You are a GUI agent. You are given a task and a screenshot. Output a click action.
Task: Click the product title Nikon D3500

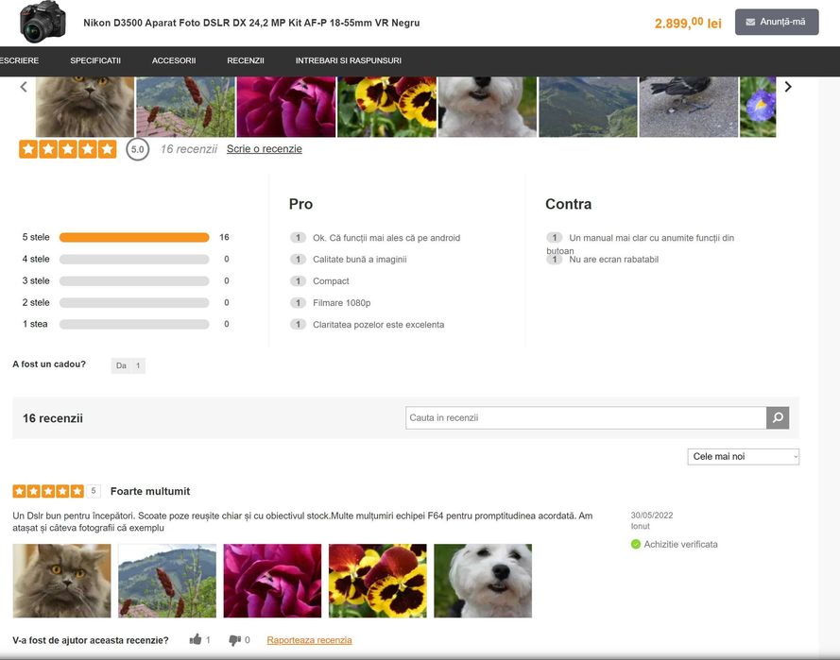[x=251, y=23]
